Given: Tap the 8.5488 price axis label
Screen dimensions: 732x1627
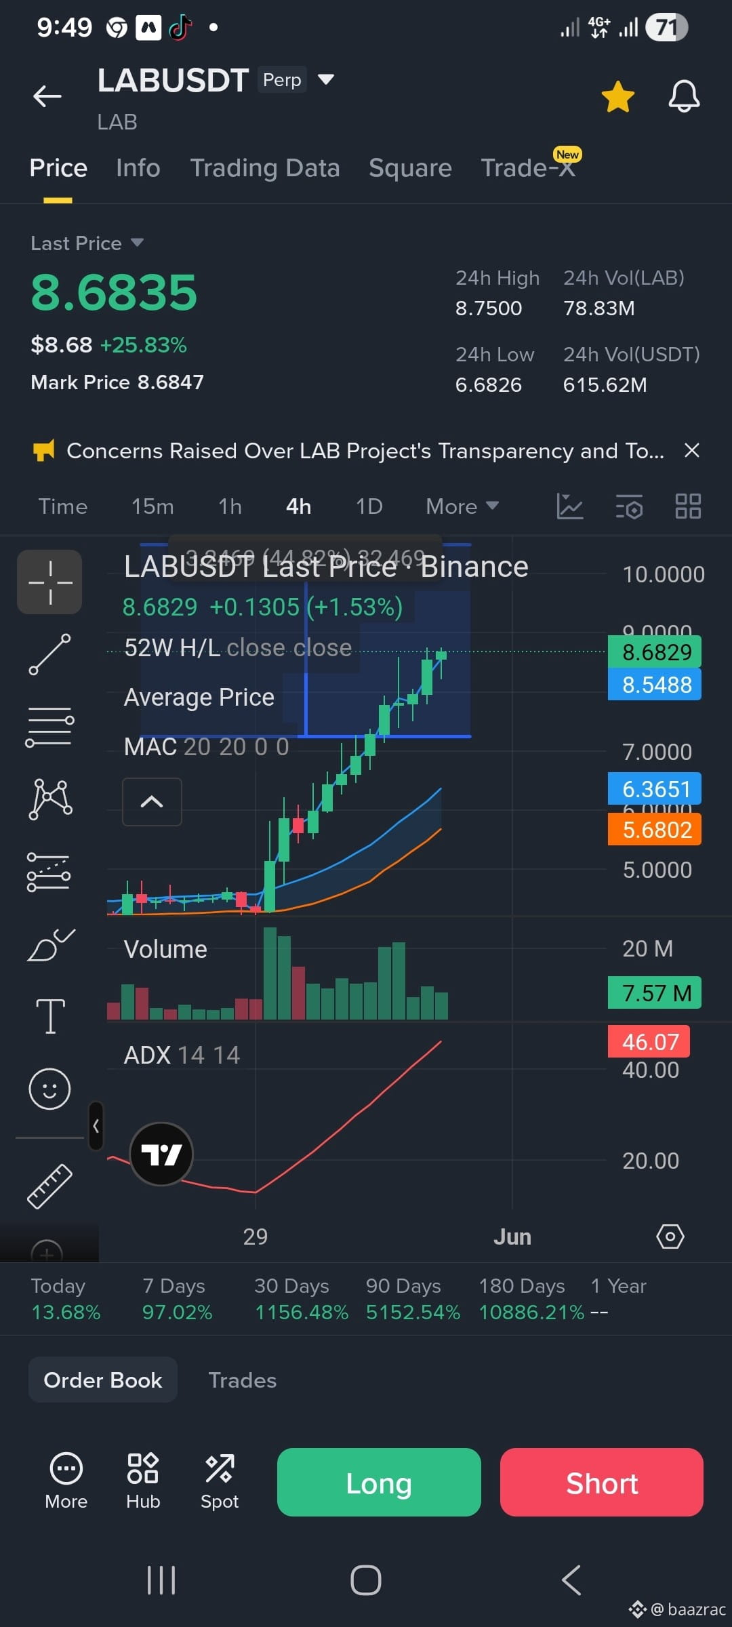Looking at the screenshot, I should tap(655, 685).
